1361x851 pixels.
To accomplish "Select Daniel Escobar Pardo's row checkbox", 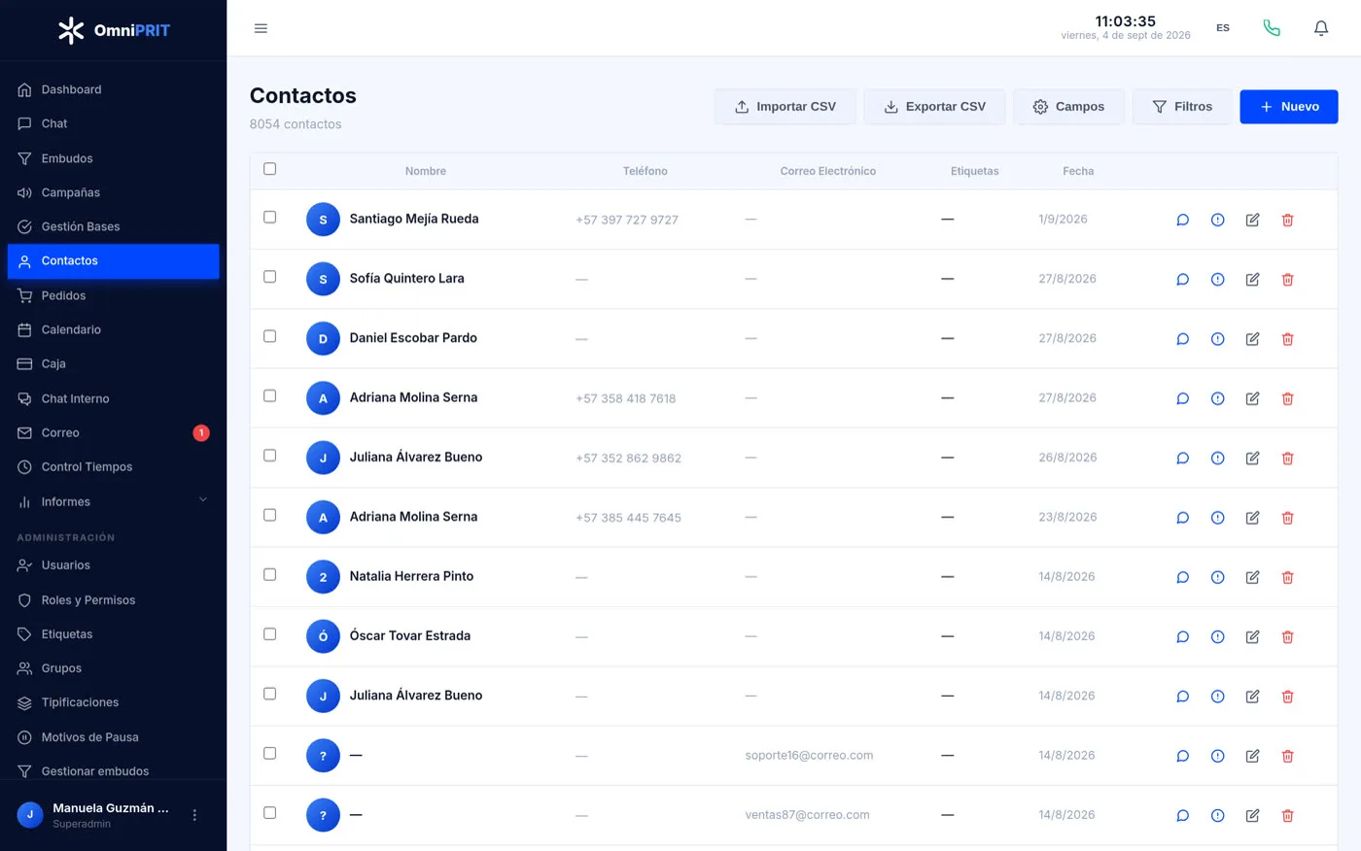I will pos(270,336).
